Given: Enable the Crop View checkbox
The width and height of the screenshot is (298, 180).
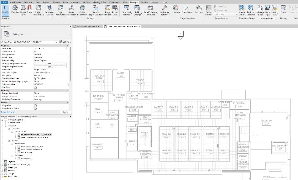Looking at the screenshot, I should point(35,105).
